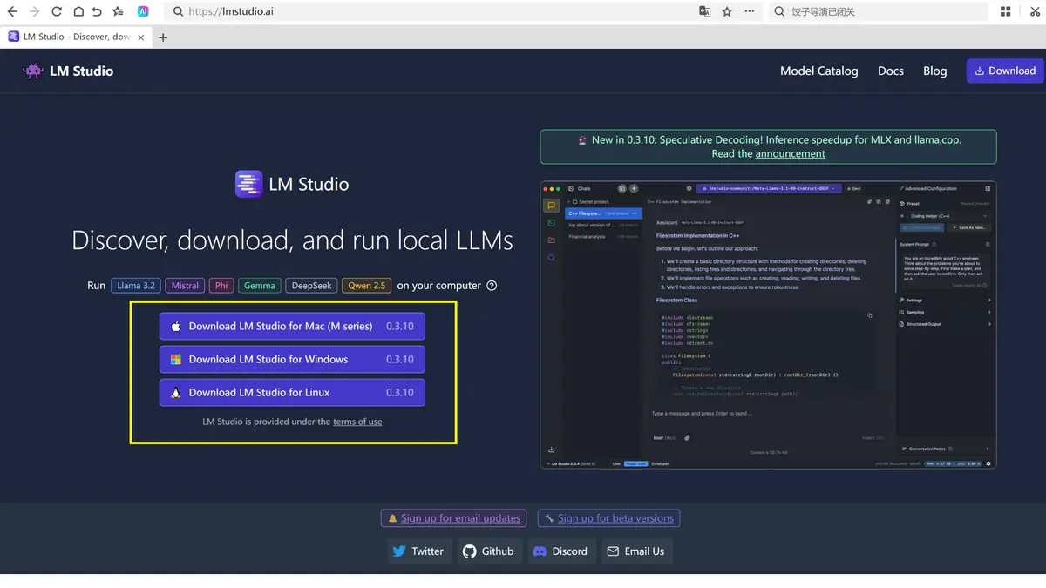
Task: Select the Phi model badge
Action: click(221, 285)
